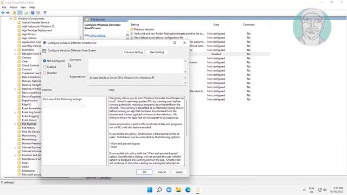The width and height of the screenshot is (347, 195).
Task: Expand the Internet Explorer tree node
Action: [15, 147]
